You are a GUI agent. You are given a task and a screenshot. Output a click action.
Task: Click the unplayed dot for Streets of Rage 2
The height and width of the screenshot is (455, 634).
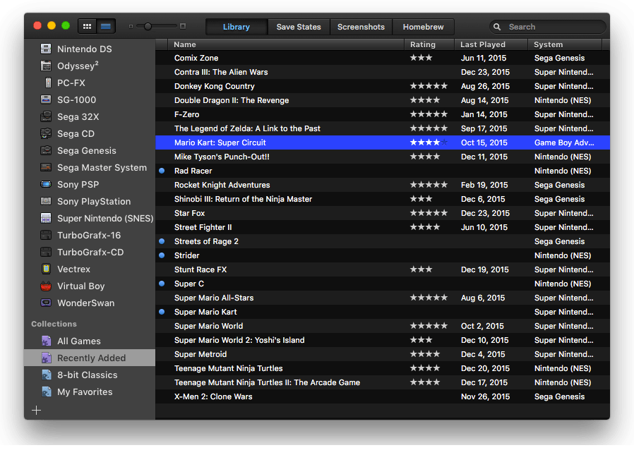click(162, 241)
